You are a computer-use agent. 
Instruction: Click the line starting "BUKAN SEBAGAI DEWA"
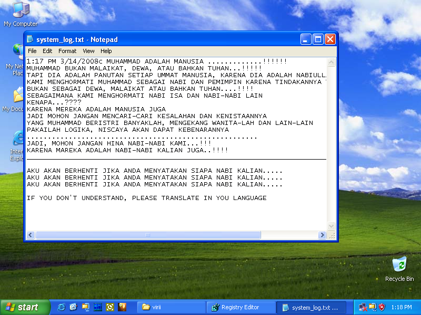click(x=140, y=89)
